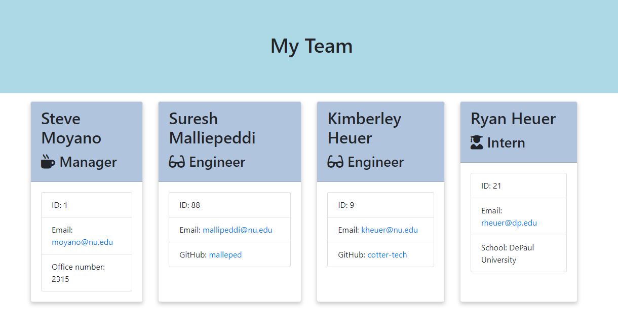Image resolution: width=618 pixels, height=331 pixels.
Task: Click the glasses icon on Kimberley's card
Action: pos(335,162)
